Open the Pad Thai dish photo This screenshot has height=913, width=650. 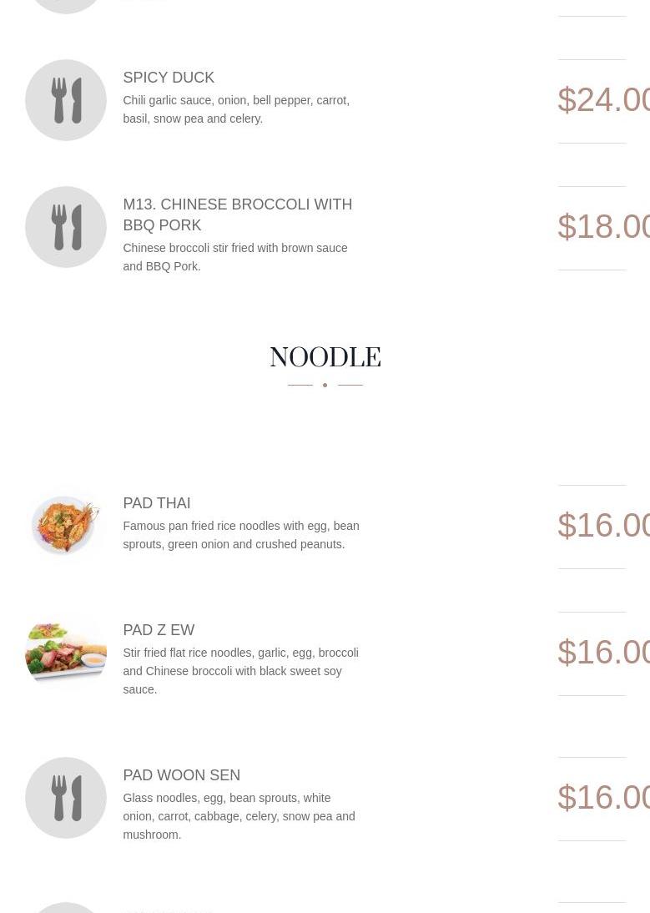click(x=66, y=526)
